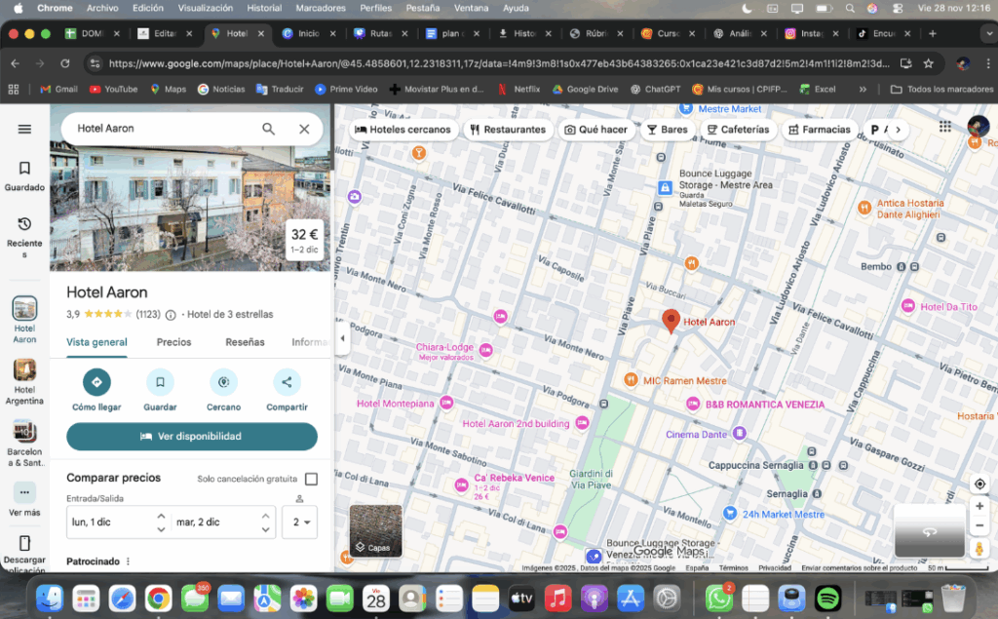Click the Cercano nearby search icon
998x619 pixels.
click(x=223, y=381)
